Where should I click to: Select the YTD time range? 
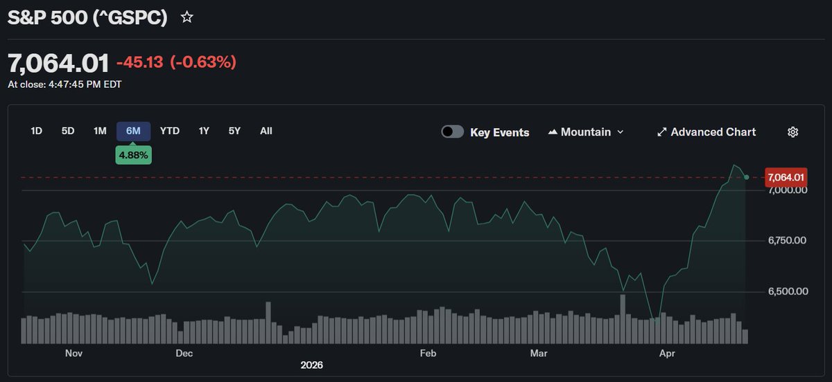(x=170, y=131)
